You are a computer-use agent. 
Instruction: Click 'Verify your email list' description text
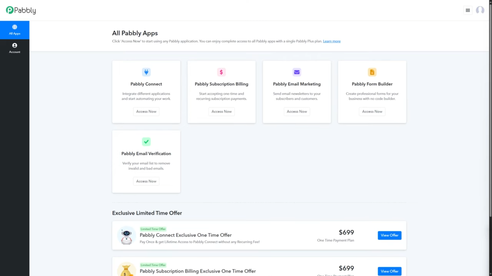point(146,166)
